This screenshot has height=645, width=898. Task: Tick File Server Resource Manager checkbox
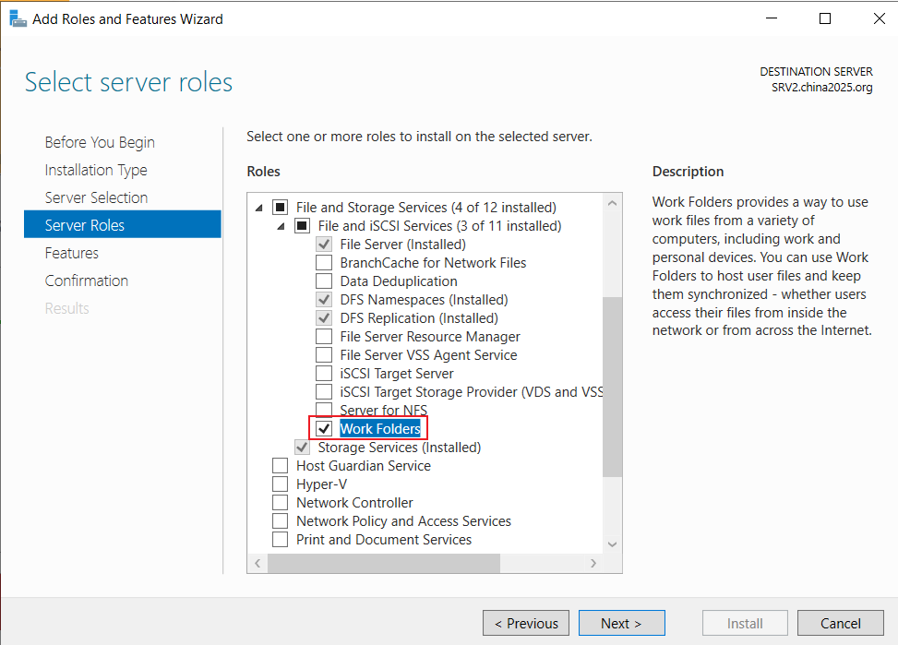point(324,336)
